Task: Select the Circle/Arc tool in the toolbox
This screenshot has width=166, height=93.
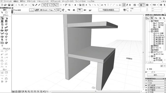Action: click(2, 64)
